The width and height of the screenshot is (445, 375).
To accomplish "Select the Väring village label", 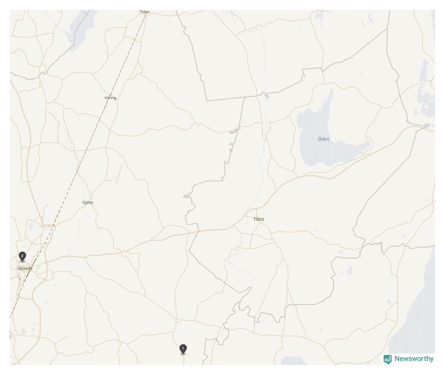I will [110, 98].
